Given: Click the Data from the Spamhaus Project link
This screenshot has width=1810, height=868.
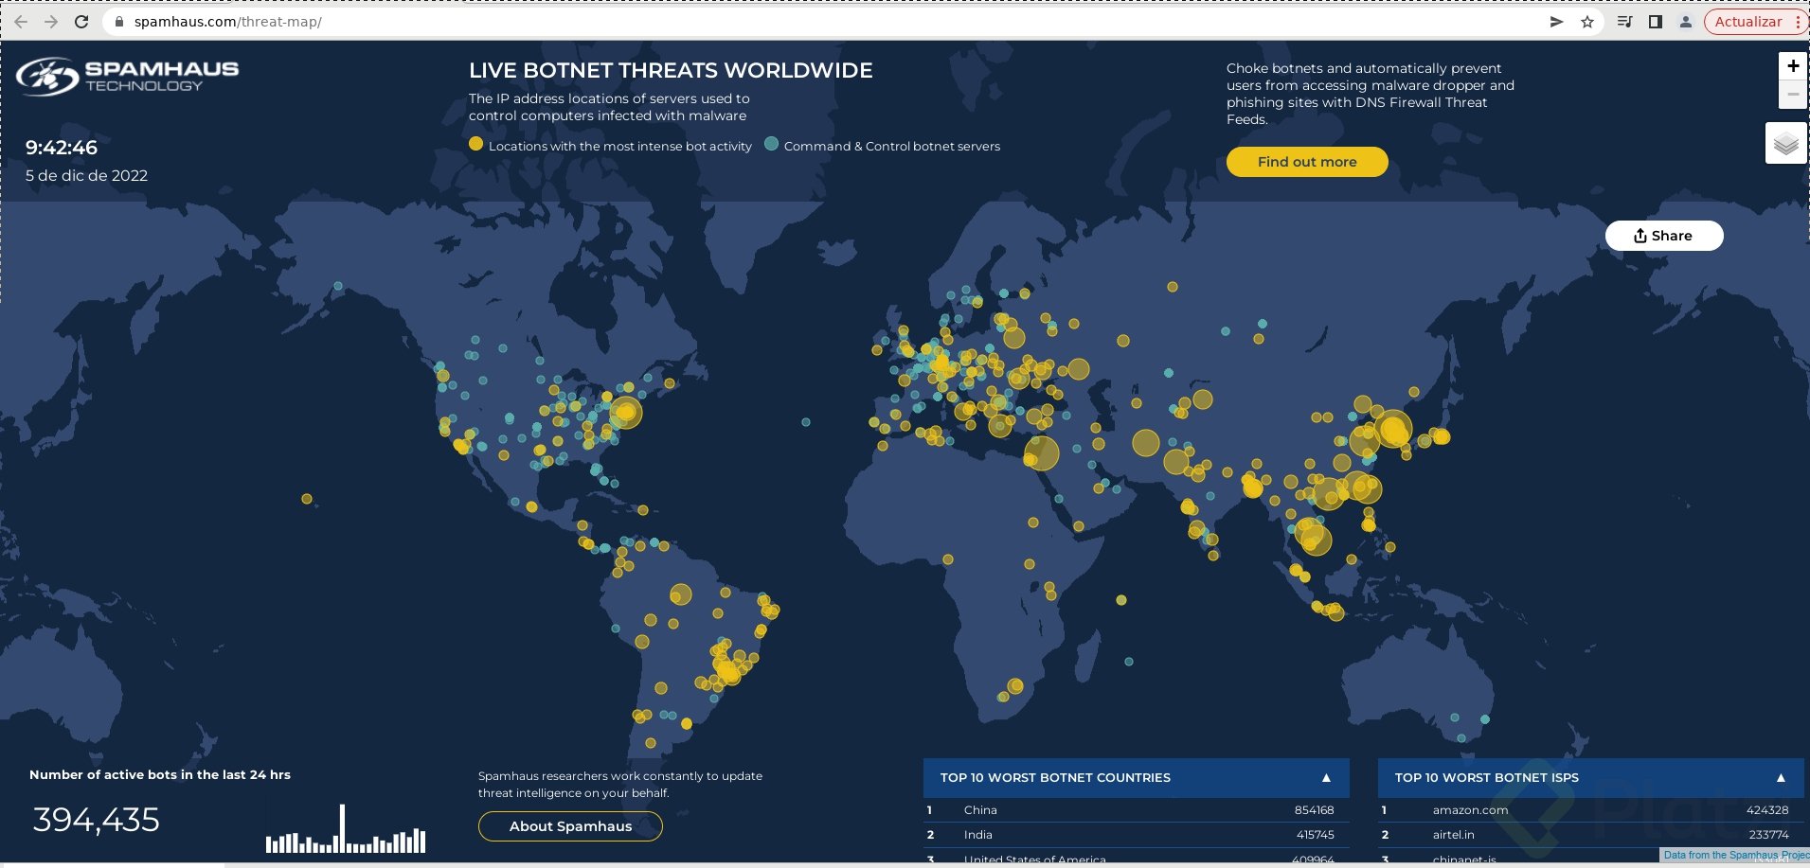Looking at the screenshot, I should pyautogui.click(x=1735, y=855).
